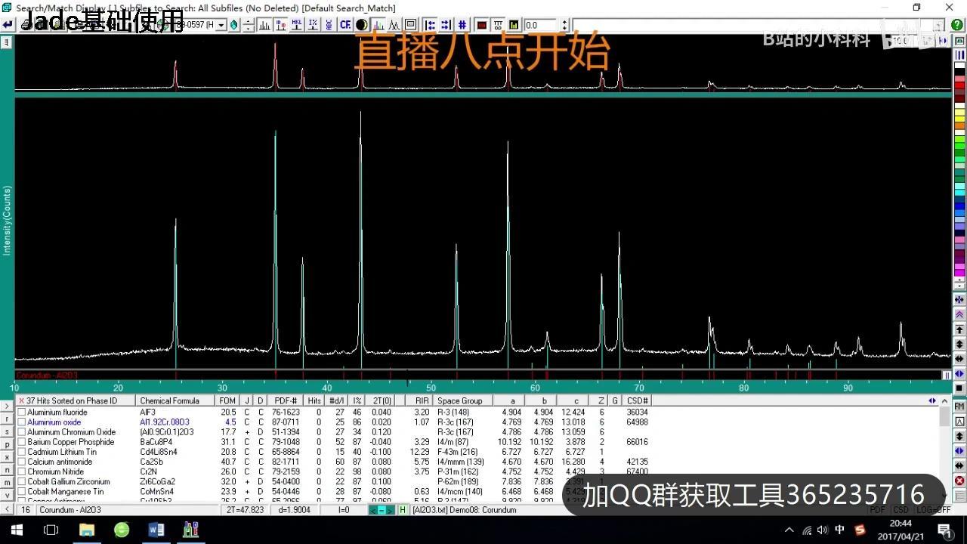The image size is (967, 544).
Task: Click the red PDF card display icon
Action: pos(481,24)
